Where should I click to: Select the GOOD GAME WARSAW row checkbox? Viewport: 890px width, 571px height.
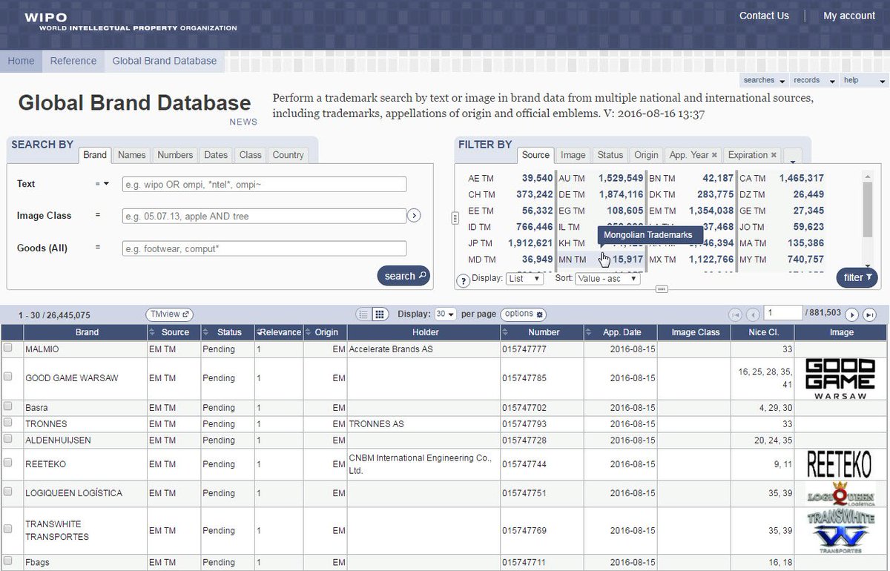(8, 377)
